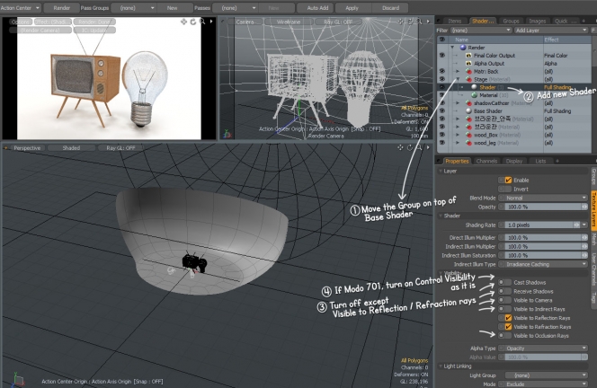Toggle the layer Enable checkbox

tap(508, 180)
